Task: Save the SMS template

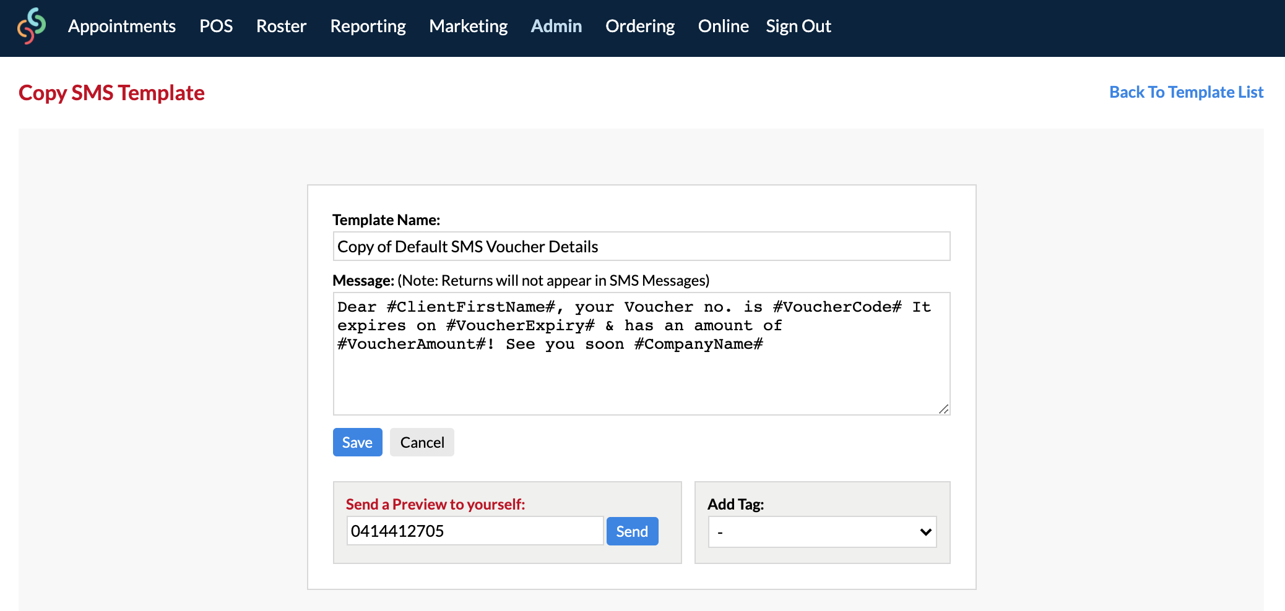Action: point(358,442)
